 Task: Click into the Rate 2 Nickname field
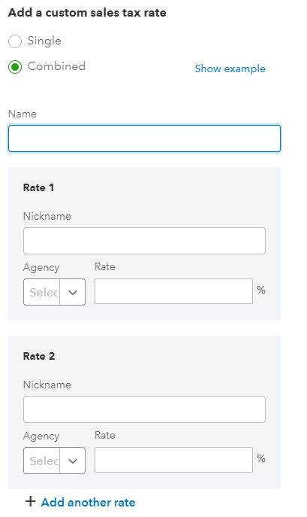coord(144,409)
